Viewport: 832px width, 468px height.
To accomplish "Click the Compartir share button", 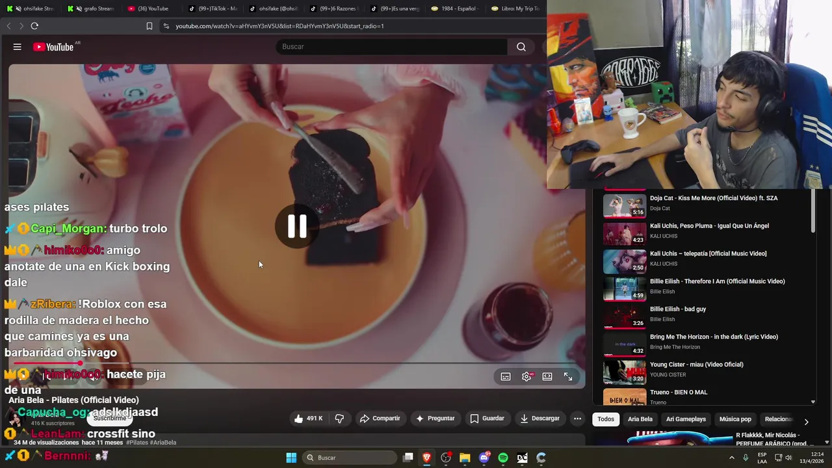I will [380, 419].
